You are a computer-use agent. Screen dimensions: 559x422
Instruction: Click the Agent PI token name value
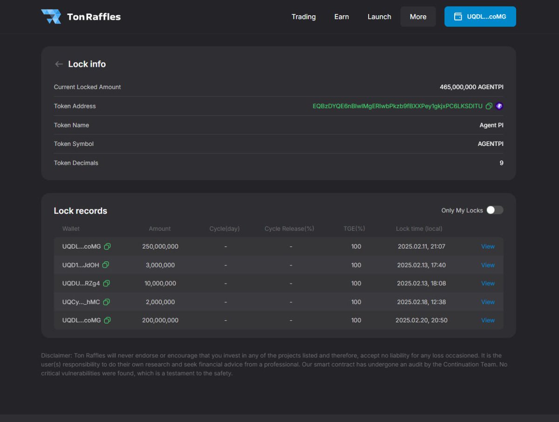491,125
